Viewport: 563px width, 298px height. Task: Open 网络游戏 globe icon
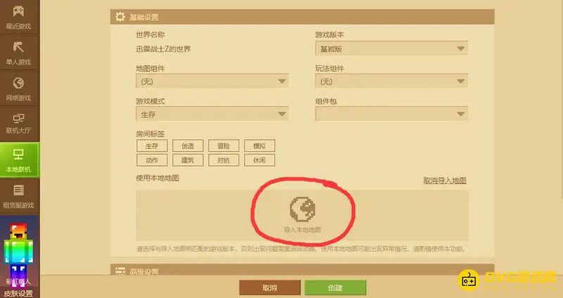click(18, 83)
